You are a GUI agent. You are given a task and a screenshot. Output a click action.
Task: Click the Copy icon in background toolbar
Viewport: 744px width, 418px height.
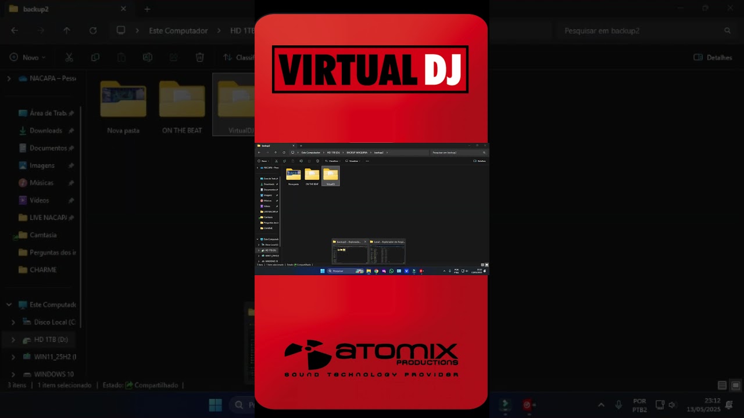[x=95, y=57]
